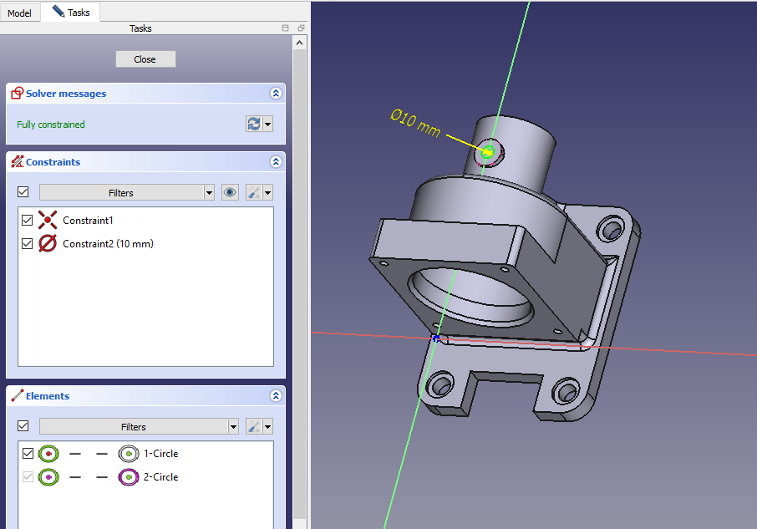Open the Constraints Filters dropdown arrow
Image resolution: width=757 pixels, height=529 pixels.
pos(209,192)
